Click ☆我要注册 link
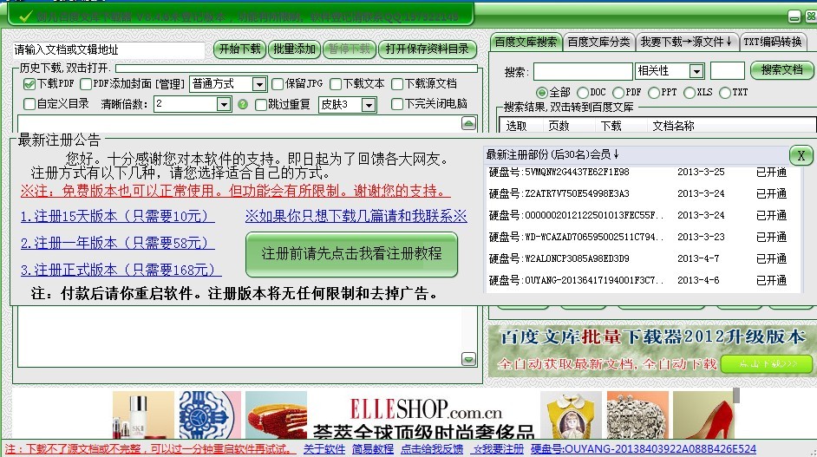 click(498, 449)
